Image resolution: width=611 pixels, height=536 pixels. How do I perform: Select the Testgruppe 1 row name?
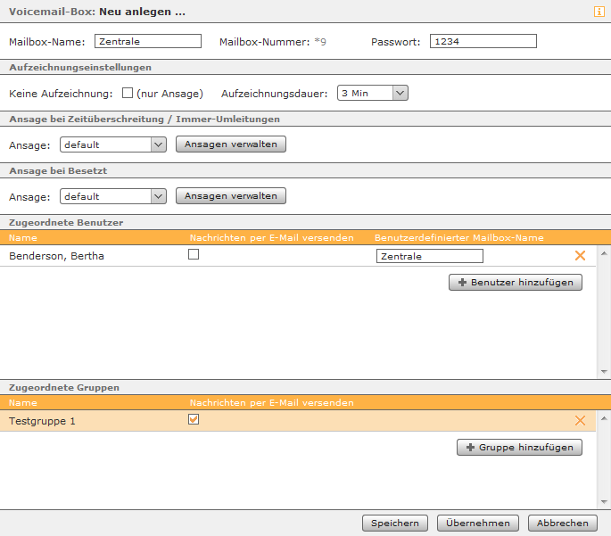[42, 421]
